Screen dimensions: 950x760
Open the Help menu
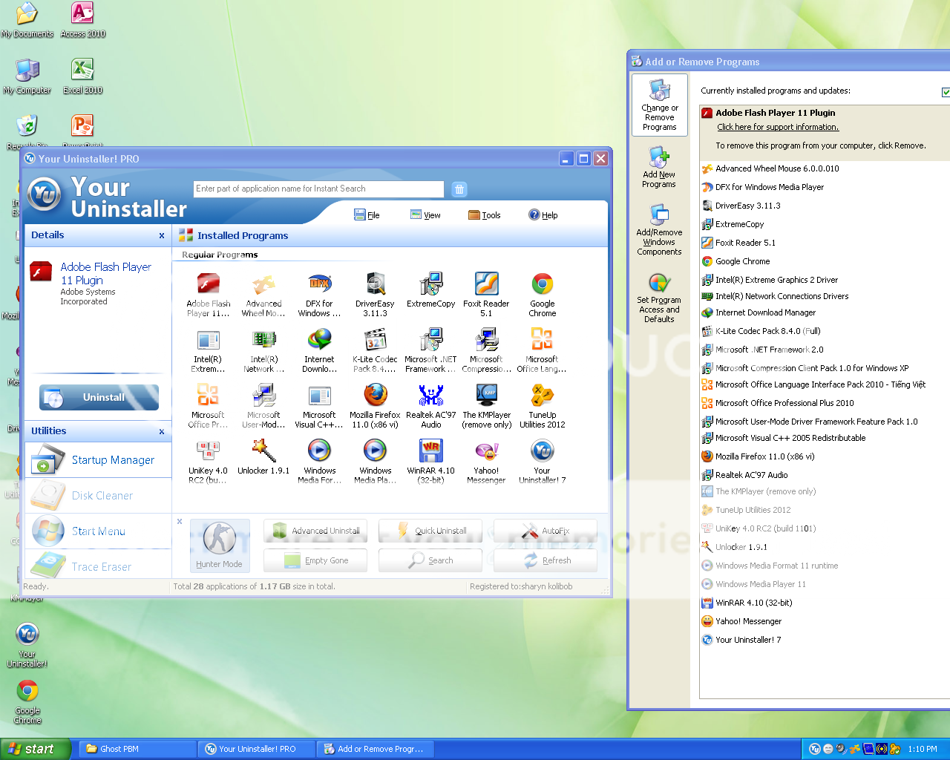pyautogui.click(x=543, y=215)
